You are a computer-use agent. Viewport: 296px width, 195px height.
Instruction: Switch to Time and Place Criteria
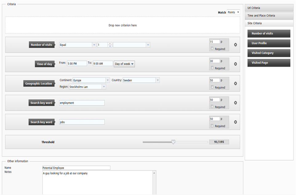[269, 16]
